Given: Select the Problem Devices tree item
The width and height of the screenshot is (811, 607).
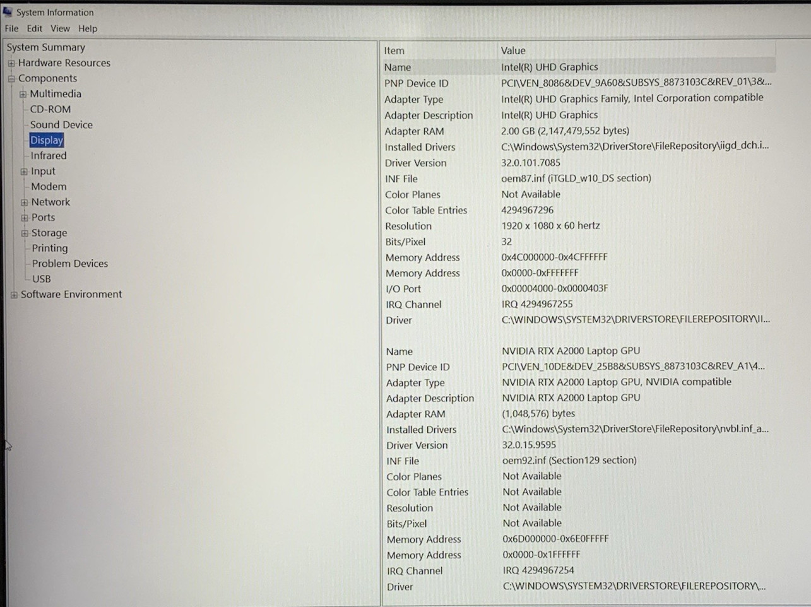Looking at the screenshot, I should 70,264.
